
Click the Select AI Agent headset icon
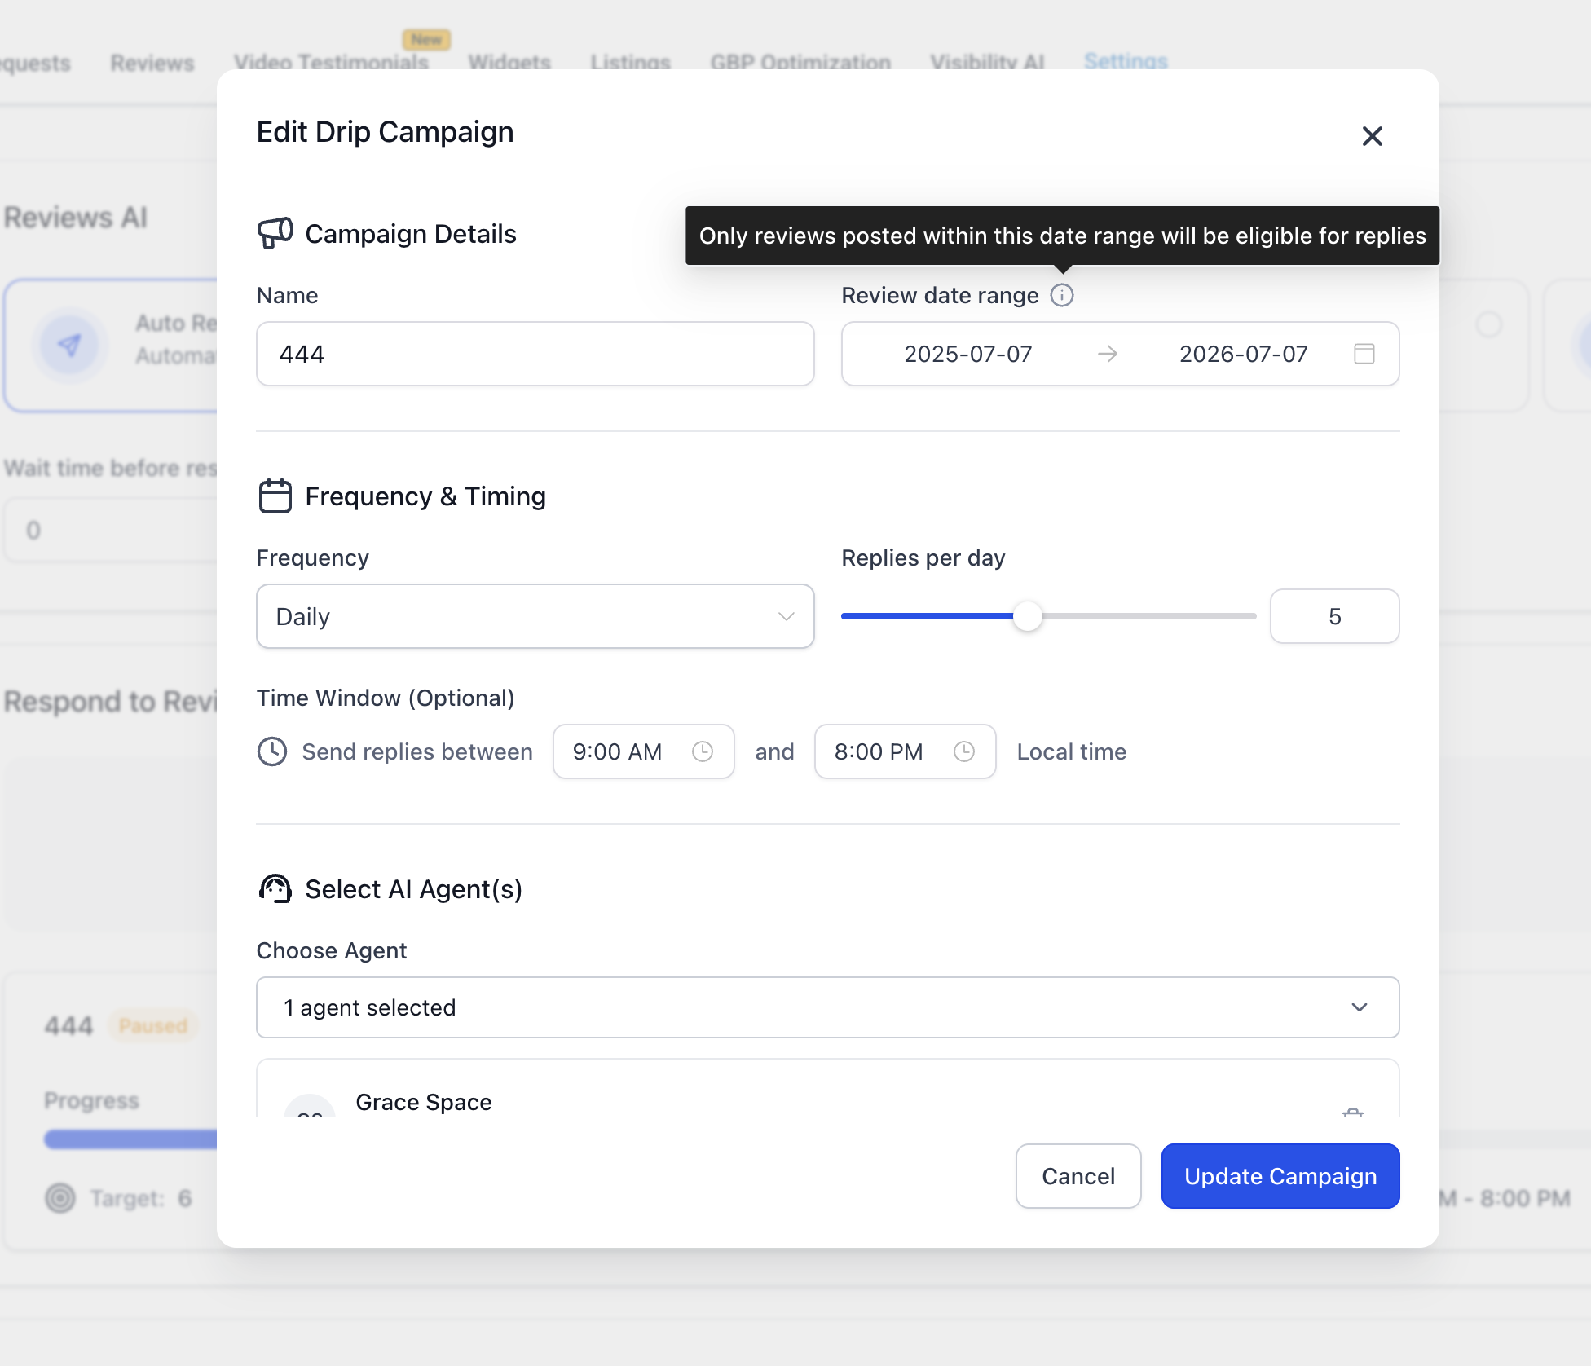(x=275, y=889)
